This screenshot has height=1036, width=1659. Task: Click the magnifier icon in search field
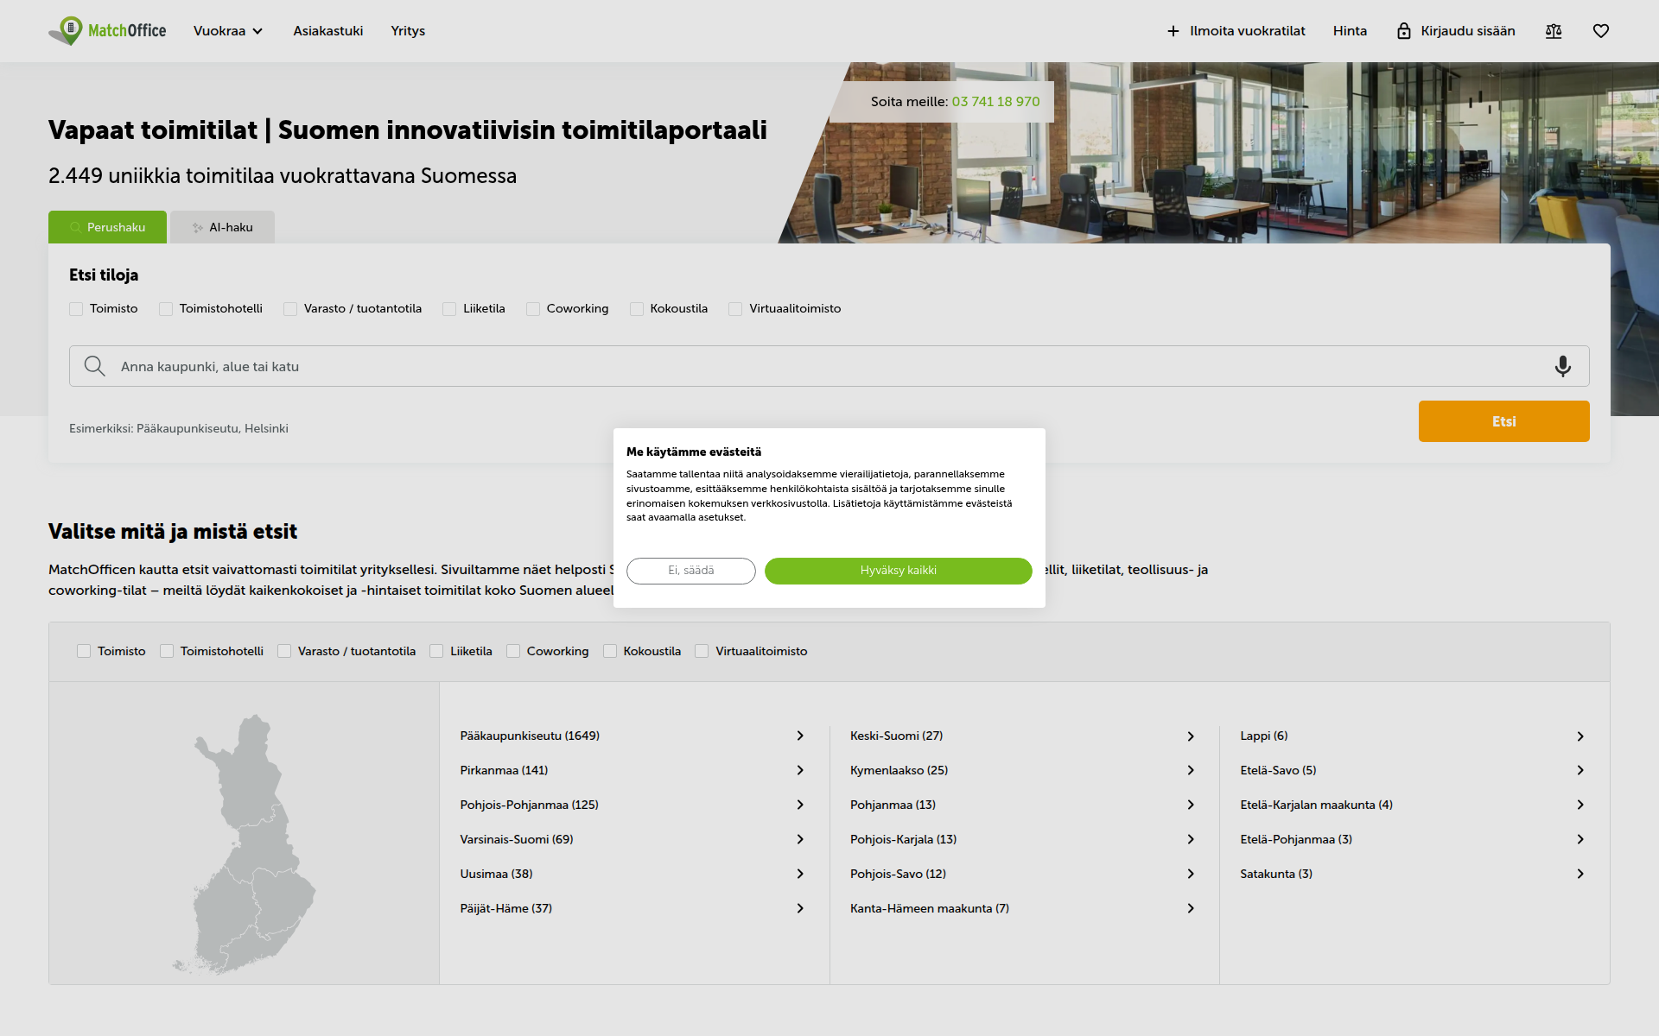[95, 366]
